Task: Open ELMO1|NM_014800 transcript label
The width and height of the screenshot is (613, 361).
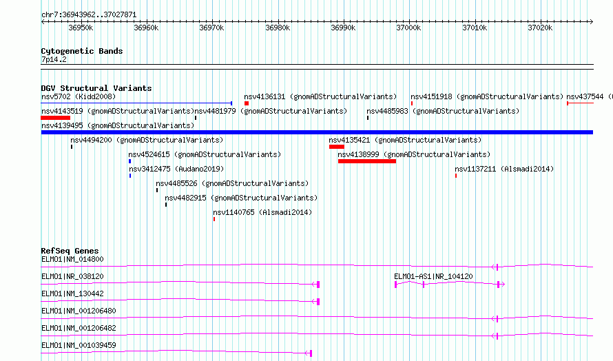Action: [72, 259]
